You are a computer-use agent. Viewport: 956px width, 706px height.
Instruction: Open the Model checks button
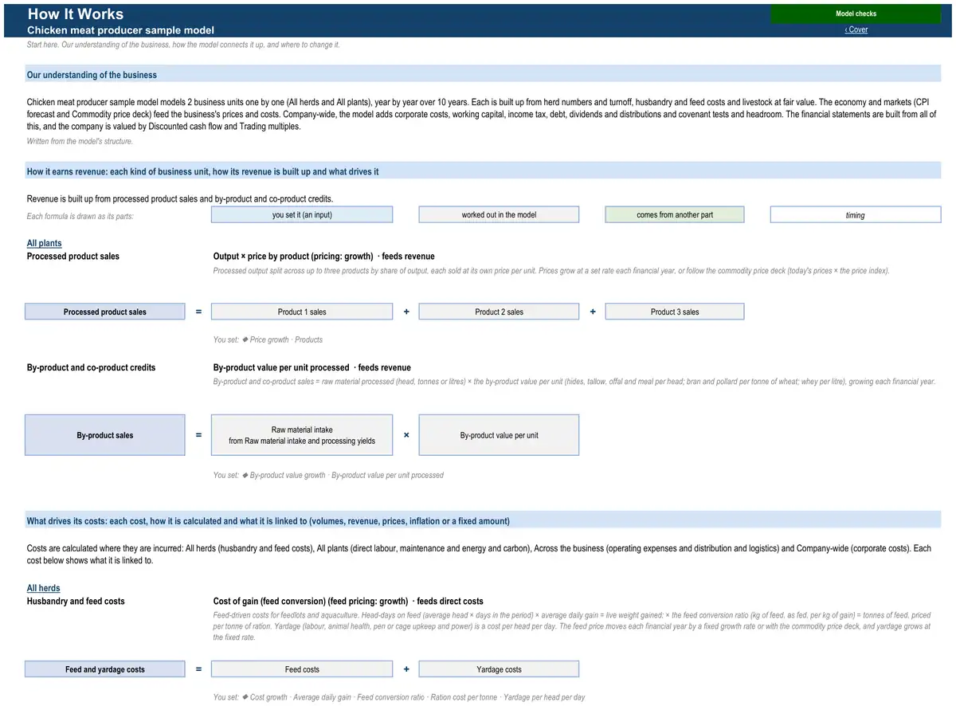[x=856, y=14]
